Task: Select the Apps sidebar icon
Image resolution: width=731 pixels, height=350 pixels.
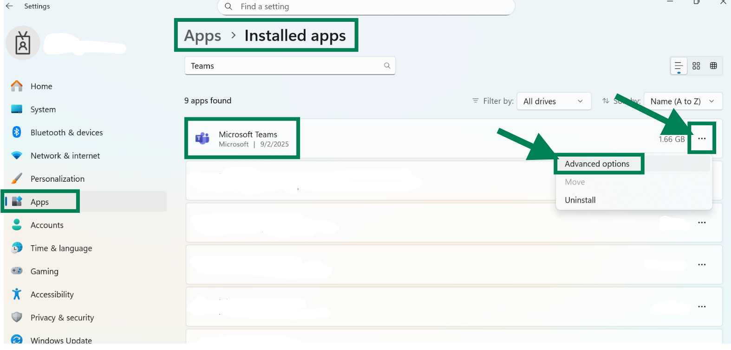Action: click(17, 201)
